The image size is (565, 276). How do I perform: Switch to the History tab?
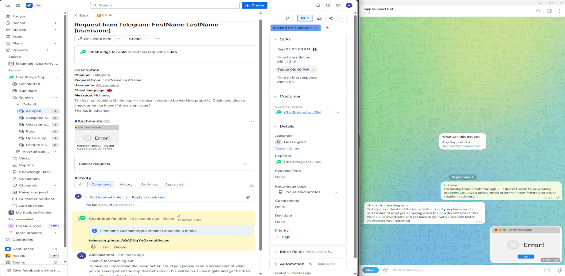pyautogui.click(x=126, y=184)
